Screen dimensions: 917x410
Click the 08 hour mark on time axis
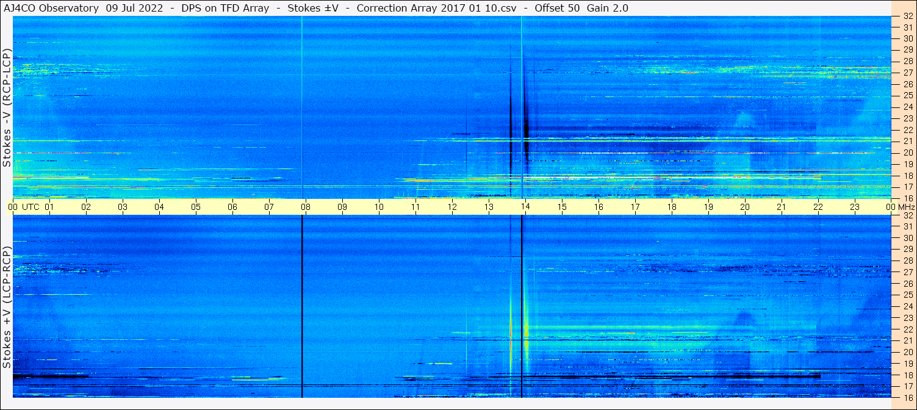306,207
